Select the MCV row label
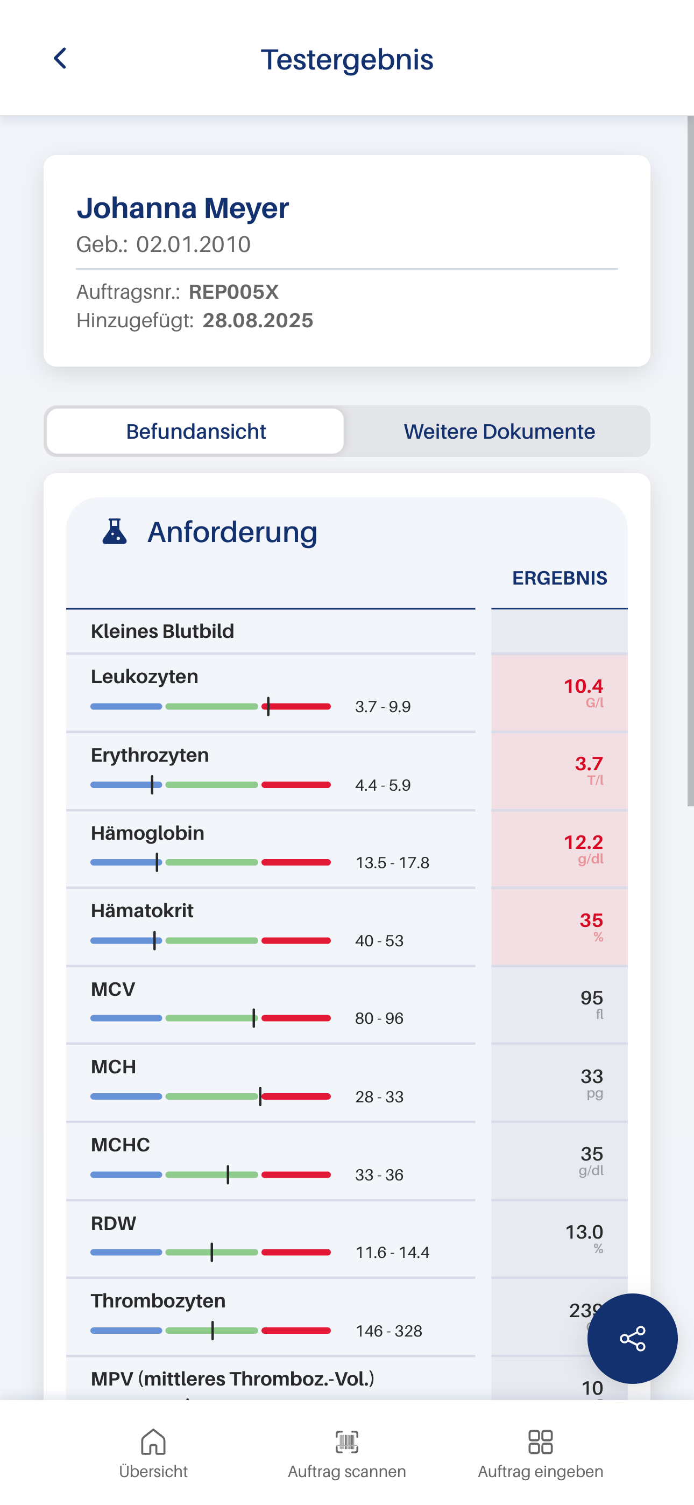Screen dimensions: 694x1505 click(113, 989)
